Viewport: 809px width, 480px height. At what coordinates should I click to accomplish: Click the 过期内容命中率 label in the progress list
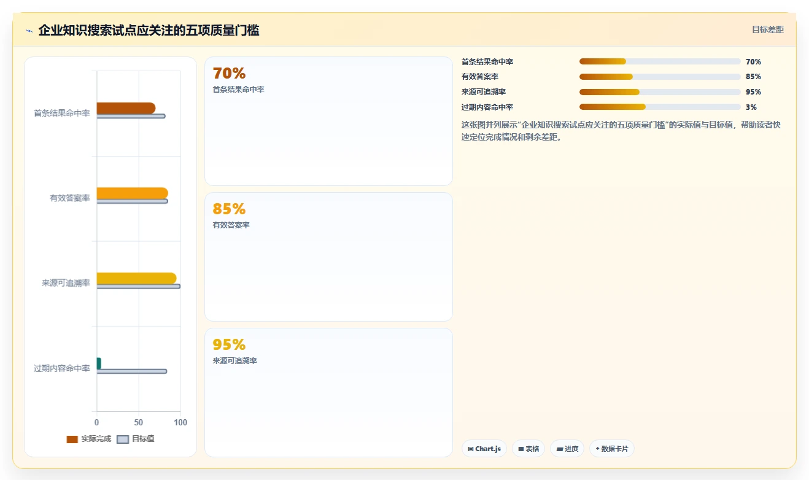(x=487, y=107)
